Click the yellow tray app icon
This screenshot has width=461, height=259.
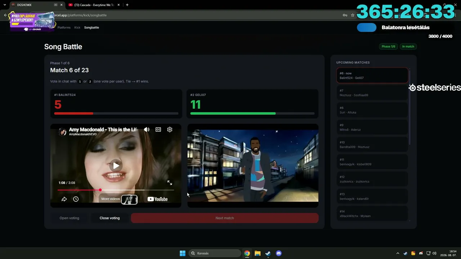coord(413,253)
